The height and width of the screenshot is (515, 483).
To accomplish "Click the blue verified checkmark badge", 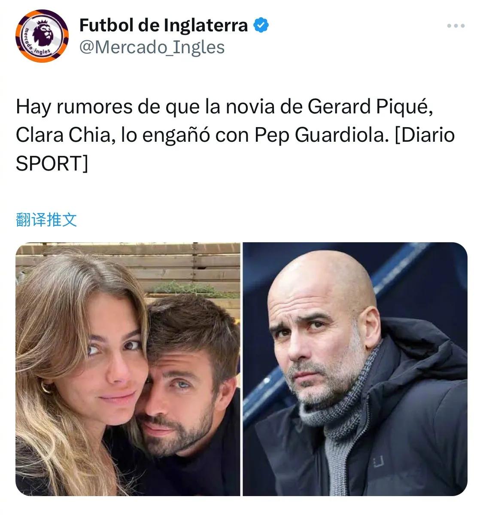I will coord(261,25).
